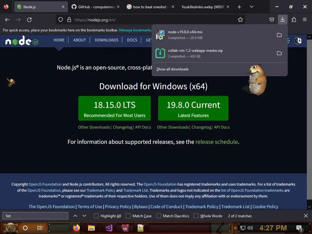This screenshot has height=234, width=312.
Task: Open Other Downloads under 18.15.0 LTS
Action: click(94, 127)
